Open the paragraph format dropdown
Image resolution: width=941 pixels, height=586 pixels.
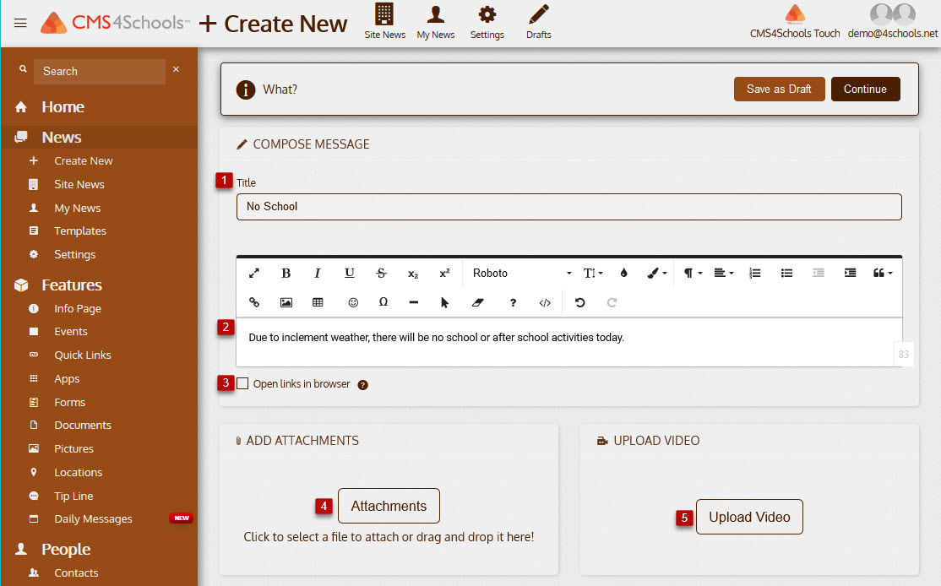coord(693,273)
